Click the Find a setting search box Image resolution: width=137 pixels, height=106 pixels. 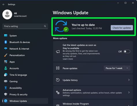[x=25, y=26]
